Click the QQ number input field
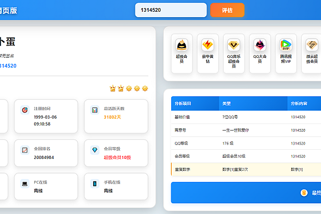Viewport: 321px width, 214px height. pos(171,10)
